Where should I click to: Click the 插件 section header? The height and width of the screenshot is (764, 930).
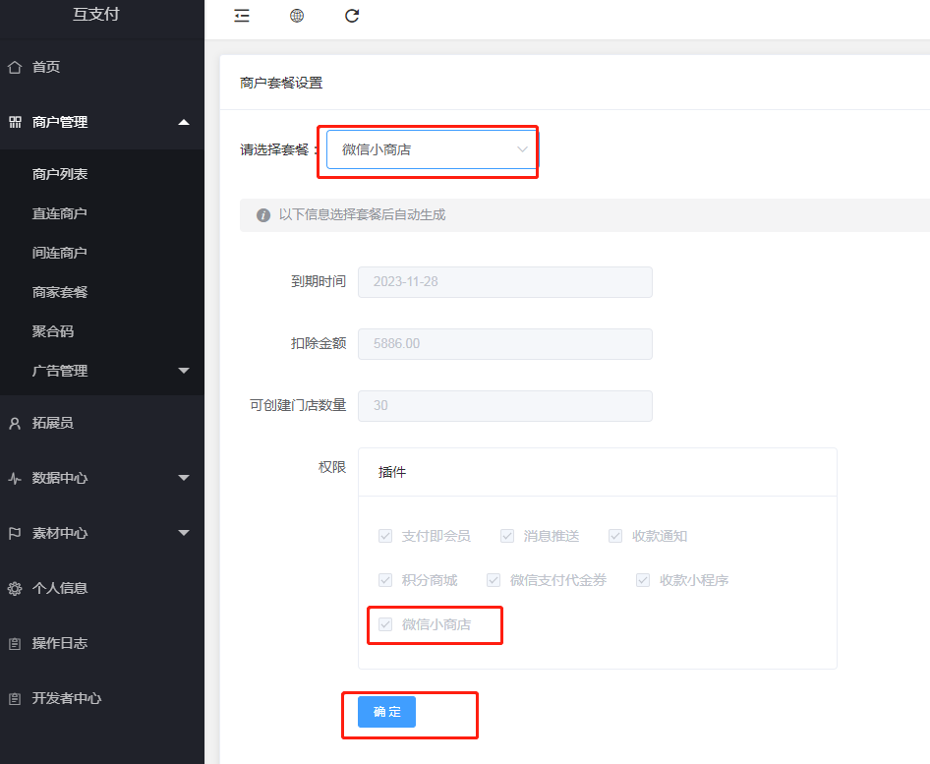pos(392,472)
